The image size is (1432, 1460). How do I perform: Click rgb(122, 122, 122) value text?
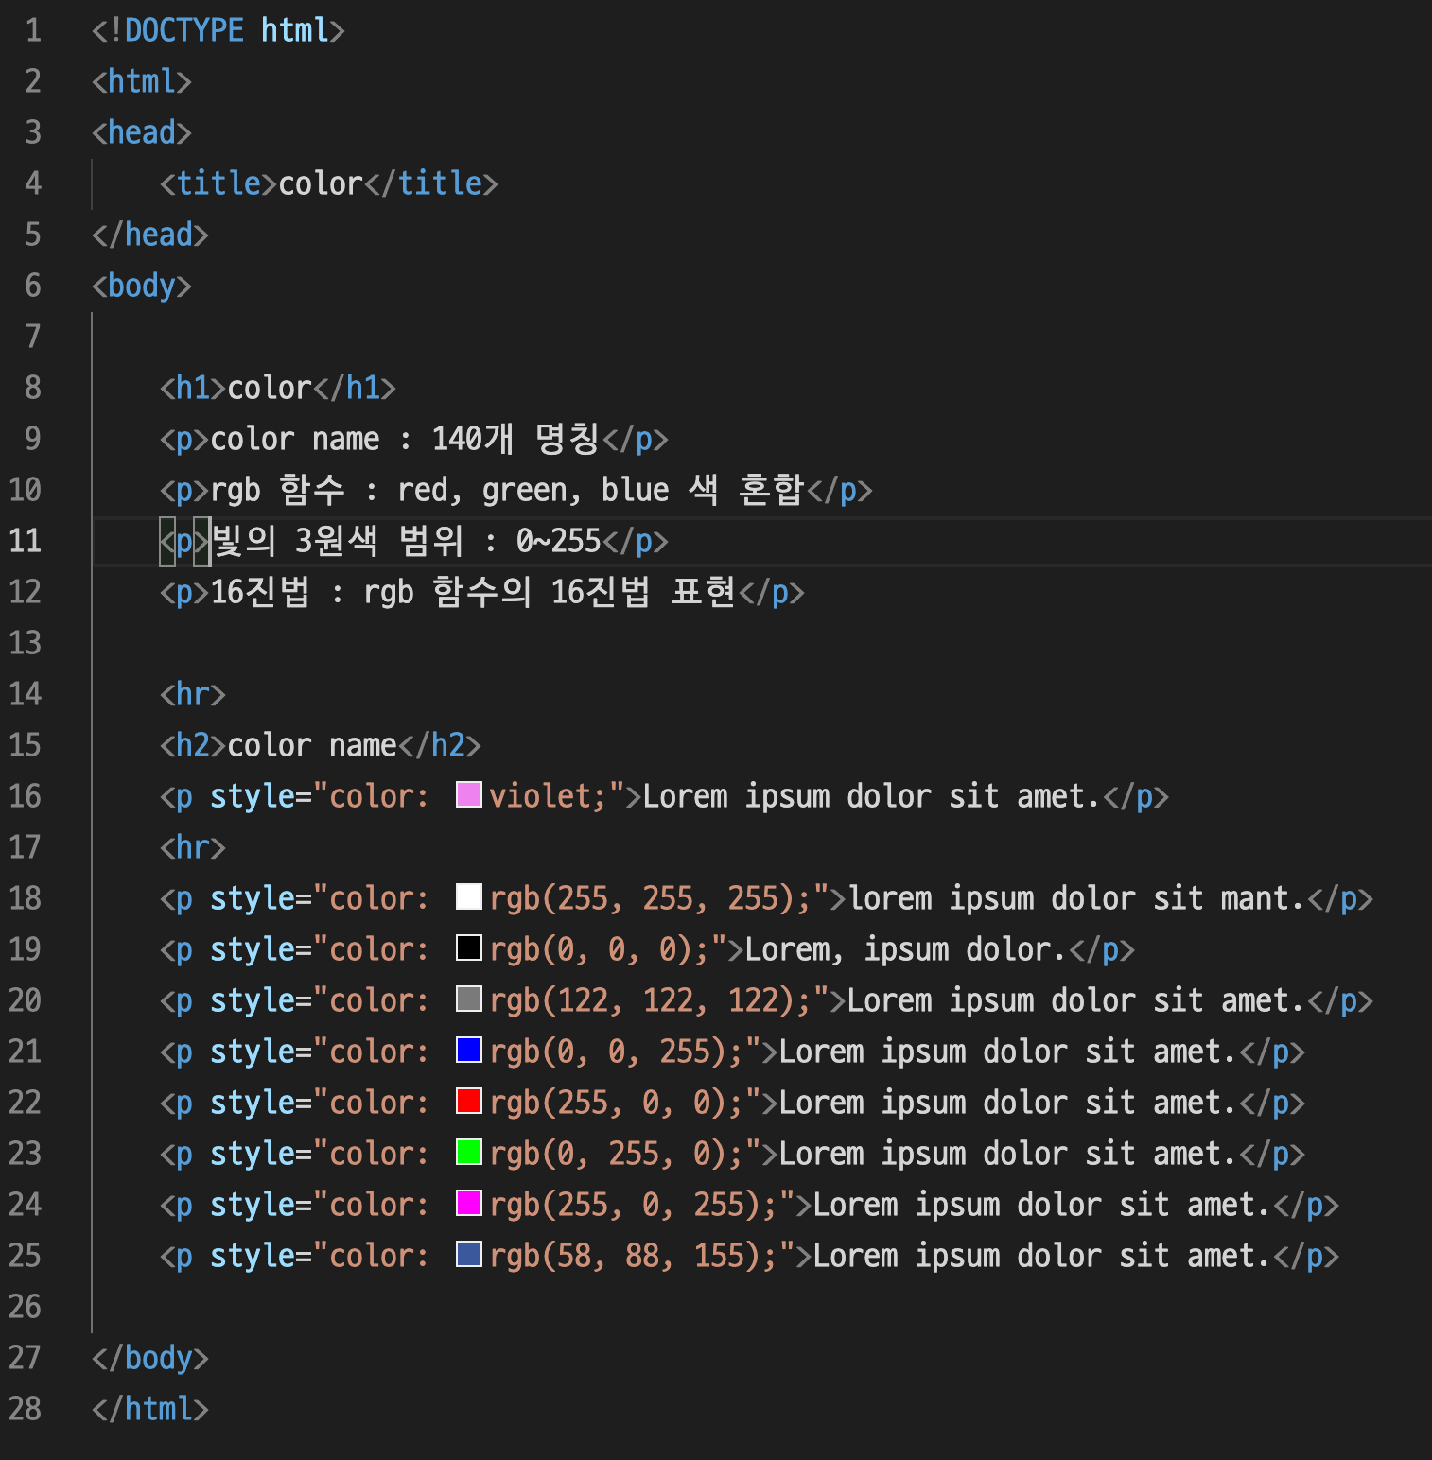click(x=641, y=1000)
